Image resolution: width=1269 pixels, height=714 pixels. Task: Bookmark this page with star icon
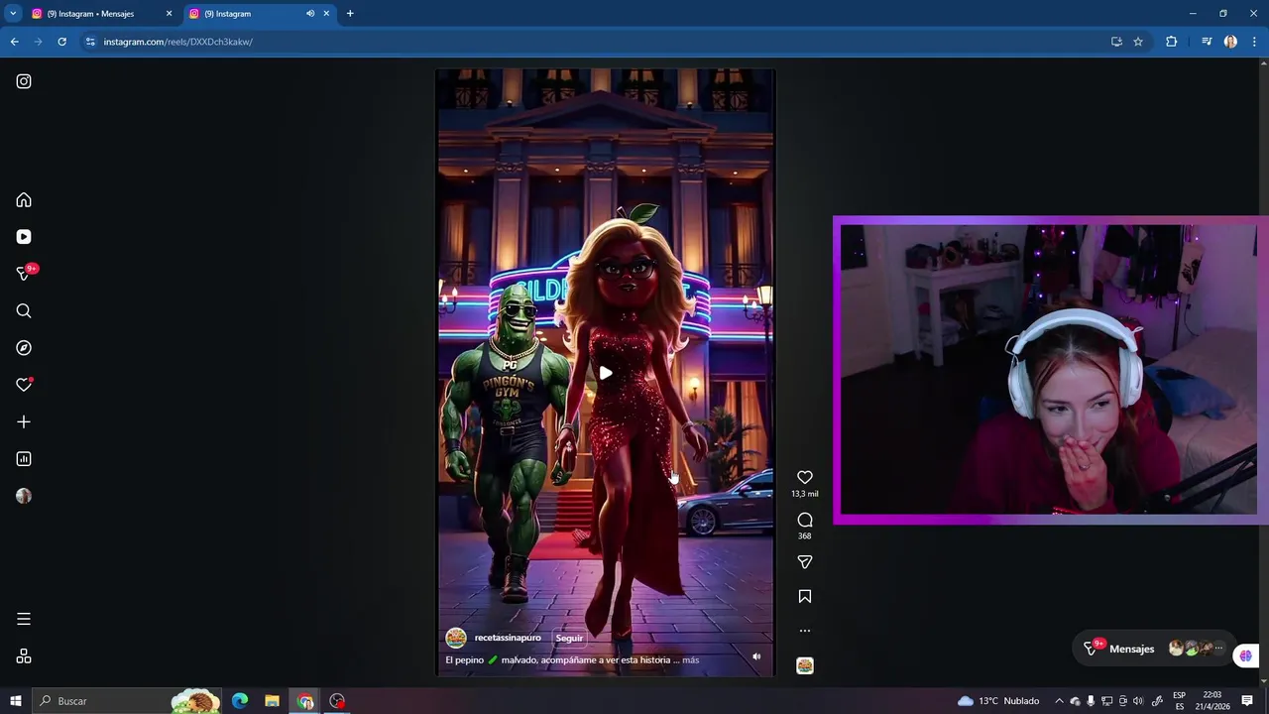(x=1138, y=42)
